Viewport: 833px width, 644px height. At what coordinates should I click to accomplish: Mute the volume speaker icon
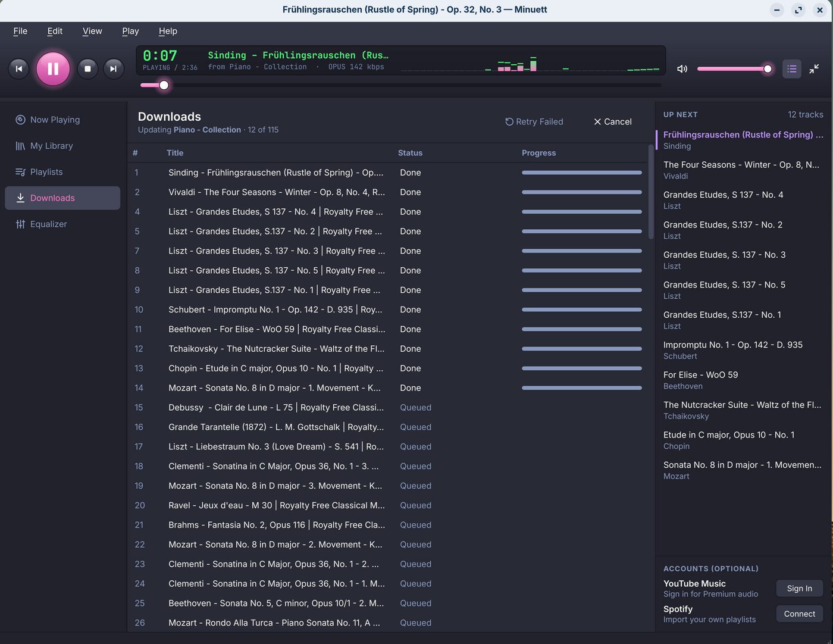coord(682,69)
